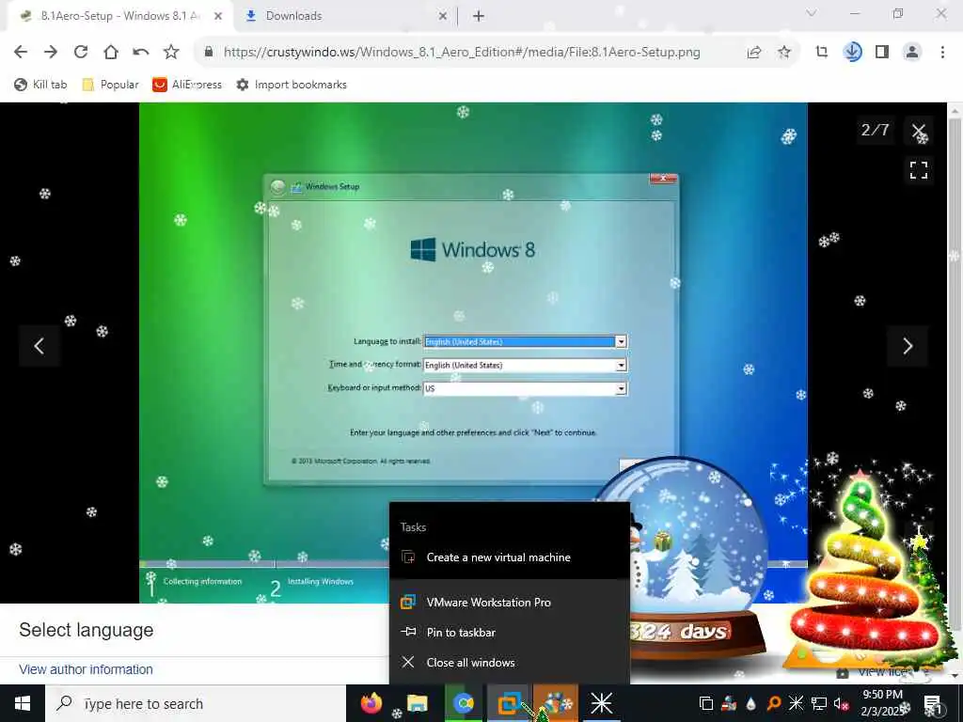Click VMware Workstation taskbar icon
963x722 pixels.
click(509, 703)
